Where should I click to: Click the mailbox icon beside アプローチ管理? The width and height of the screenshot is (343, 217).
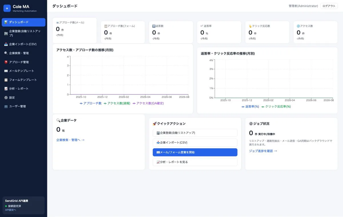6,62
